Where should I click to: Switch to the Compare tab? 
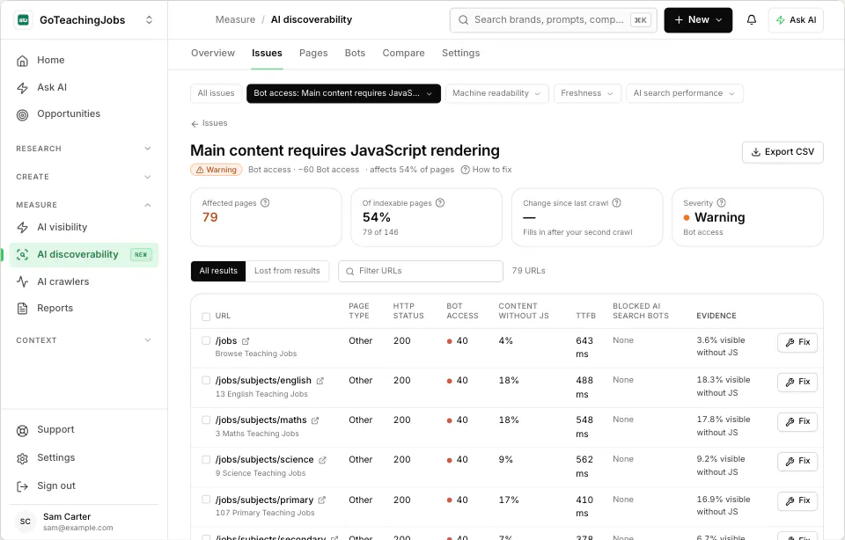coord(404,53)
